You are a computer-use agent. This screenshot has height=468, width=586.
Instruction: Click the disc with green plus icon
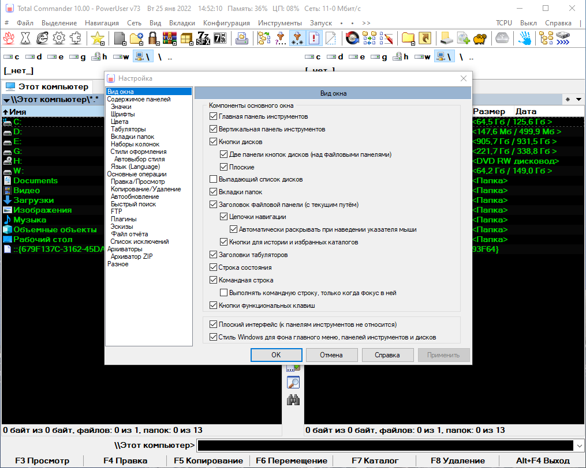pos(464,38)
